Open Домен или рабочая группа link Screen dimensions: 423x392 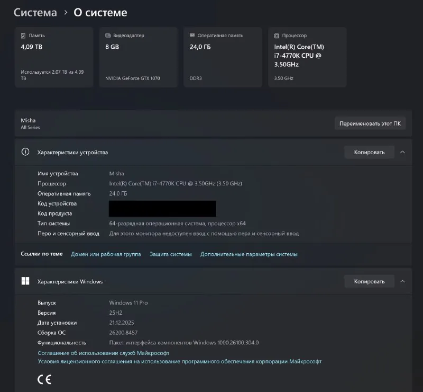pyautogui.click(x=106, y=254)
